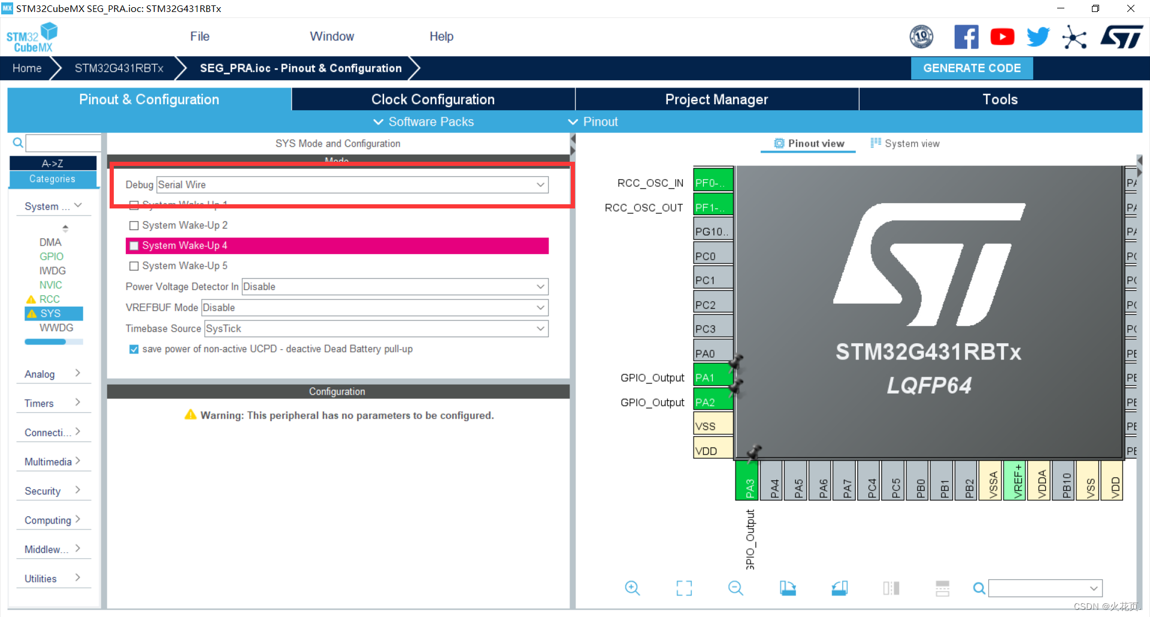Image resolution: width=1150 pixels, height=617 pixels.
Task: Expand the Timers category
Action: point(53,403)
